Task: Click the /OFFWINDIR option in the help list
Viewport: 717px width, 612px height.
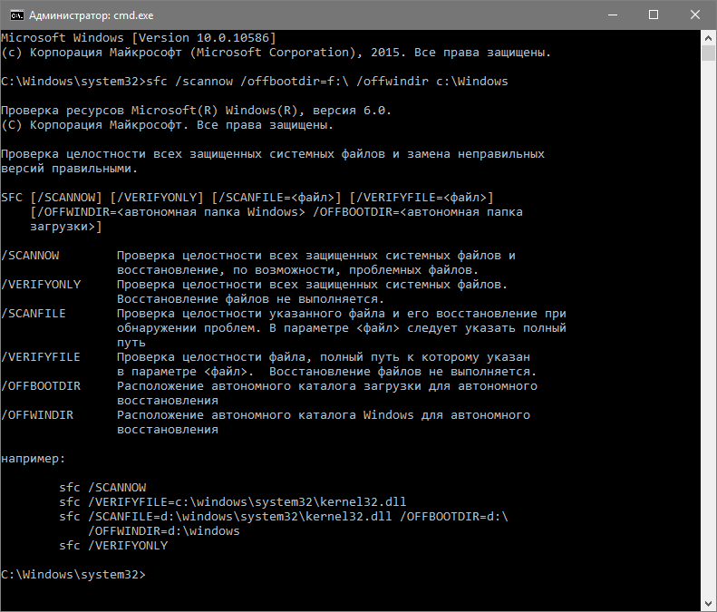Action: 38,415
